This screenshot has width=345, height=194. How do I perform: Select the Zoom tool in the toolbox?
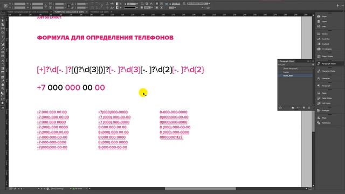coord(3,88)
